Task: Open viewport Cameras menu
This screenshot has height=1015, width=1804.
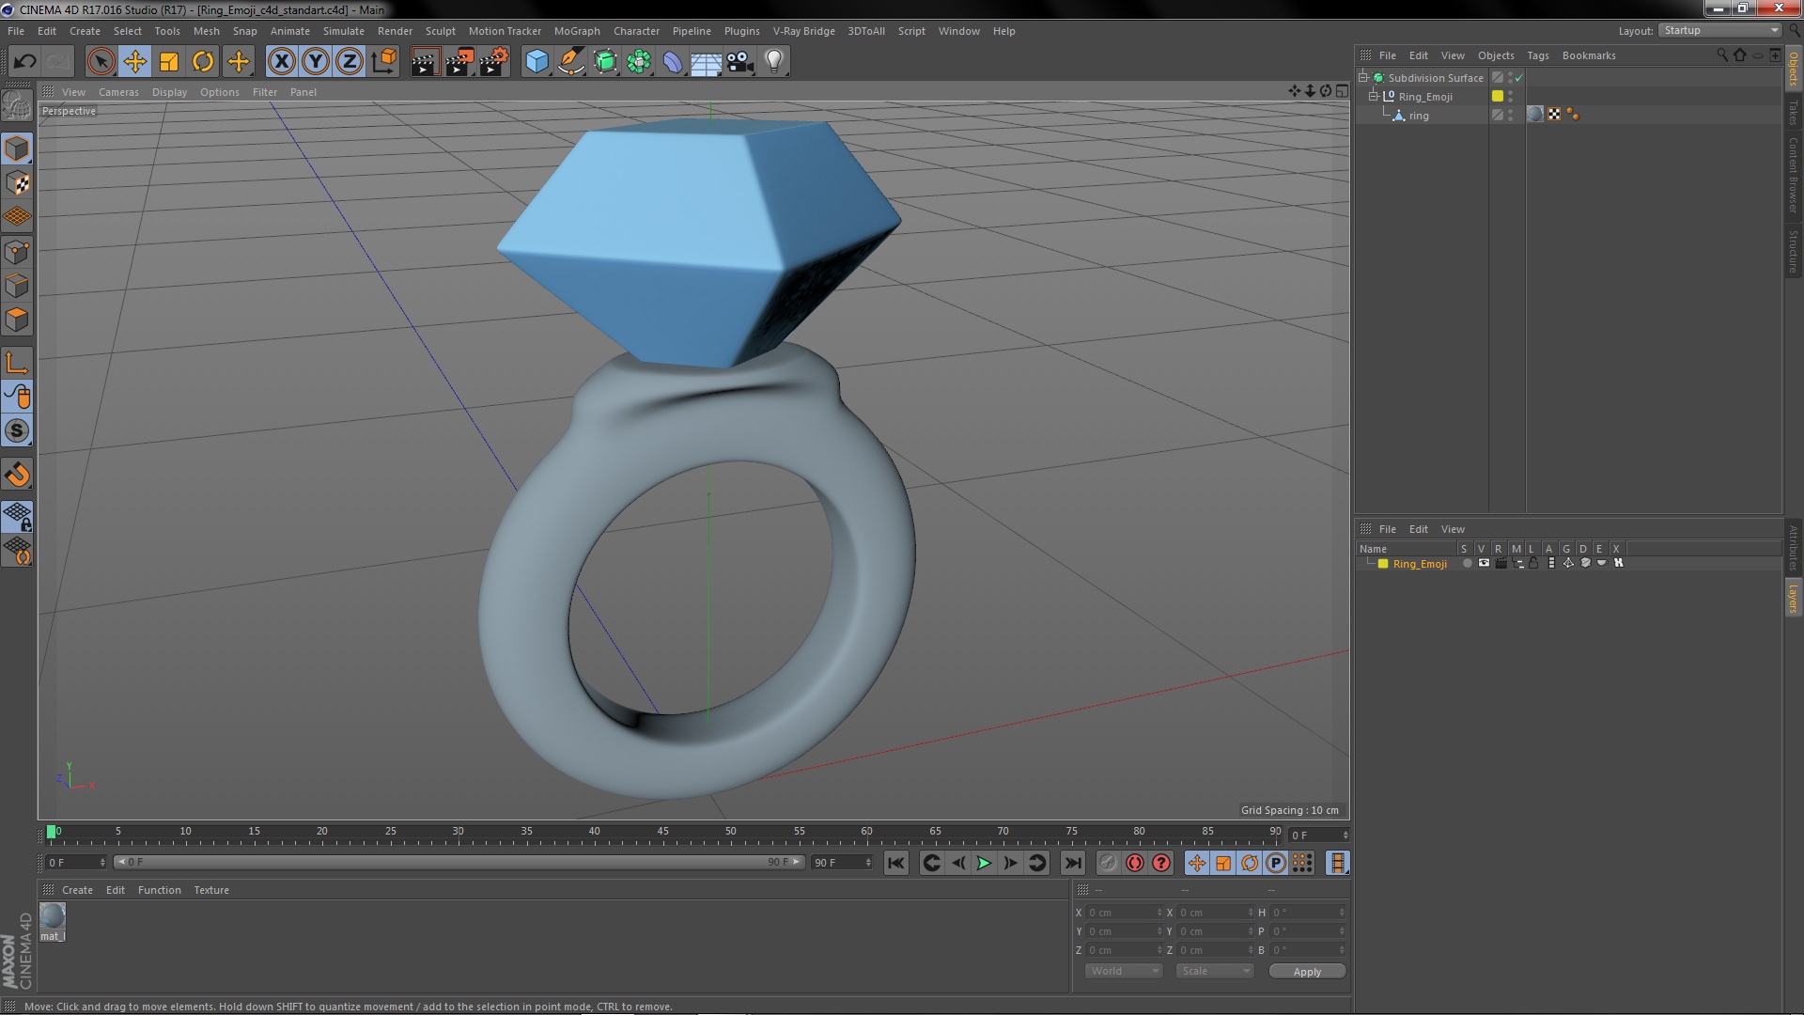Action: click(118, 92)
